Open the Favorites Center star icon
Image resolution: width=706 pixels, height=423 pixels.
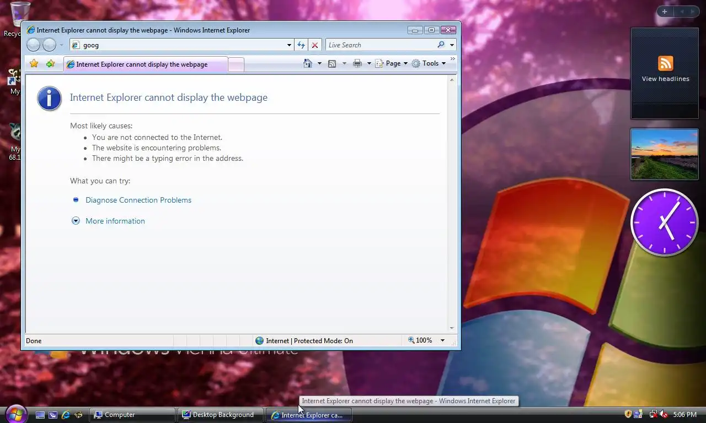point(34,64)
